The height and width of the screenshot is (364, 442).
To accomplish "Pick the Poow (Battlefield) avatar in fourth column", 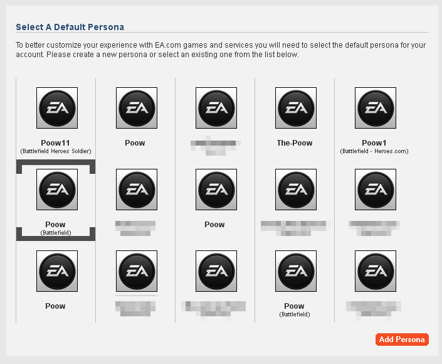I will (x=296, y=271).
